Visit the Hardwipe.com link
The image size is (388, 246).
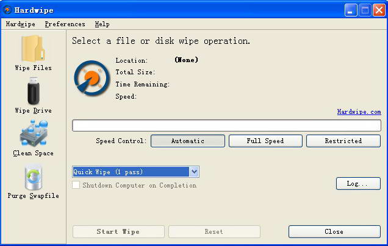[359, 112]
